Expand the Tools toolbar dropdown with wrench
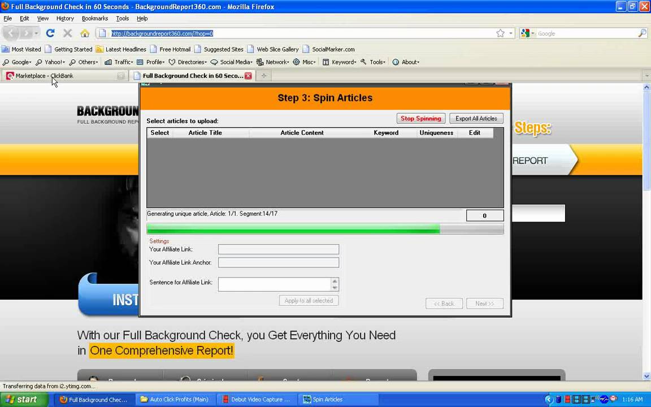The image size is (651, 407). (373, 62)
